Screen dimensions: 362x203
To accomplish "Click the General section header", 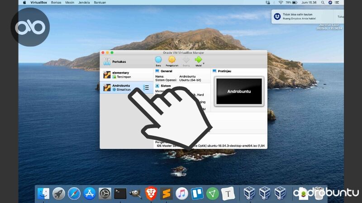I will [x=166, y=71].
